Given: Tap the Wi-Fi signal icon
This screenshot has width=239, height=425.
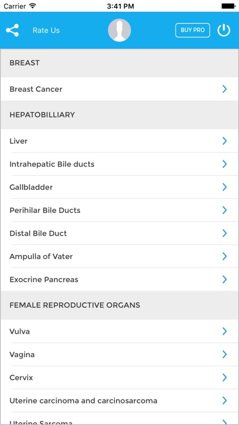Looking at the screenshot, I should pyautogui.click(x=33, y=6).
